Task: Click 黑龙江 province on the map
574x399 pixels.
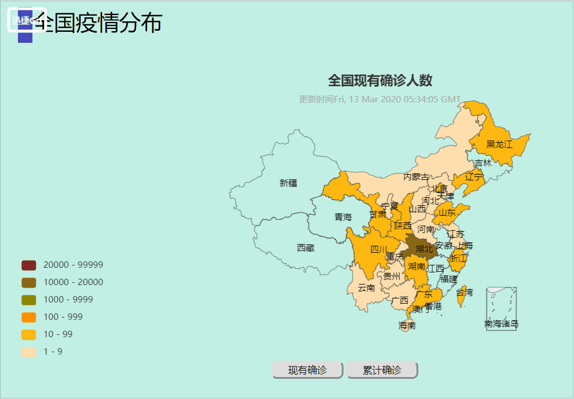Action: point(499,144)
